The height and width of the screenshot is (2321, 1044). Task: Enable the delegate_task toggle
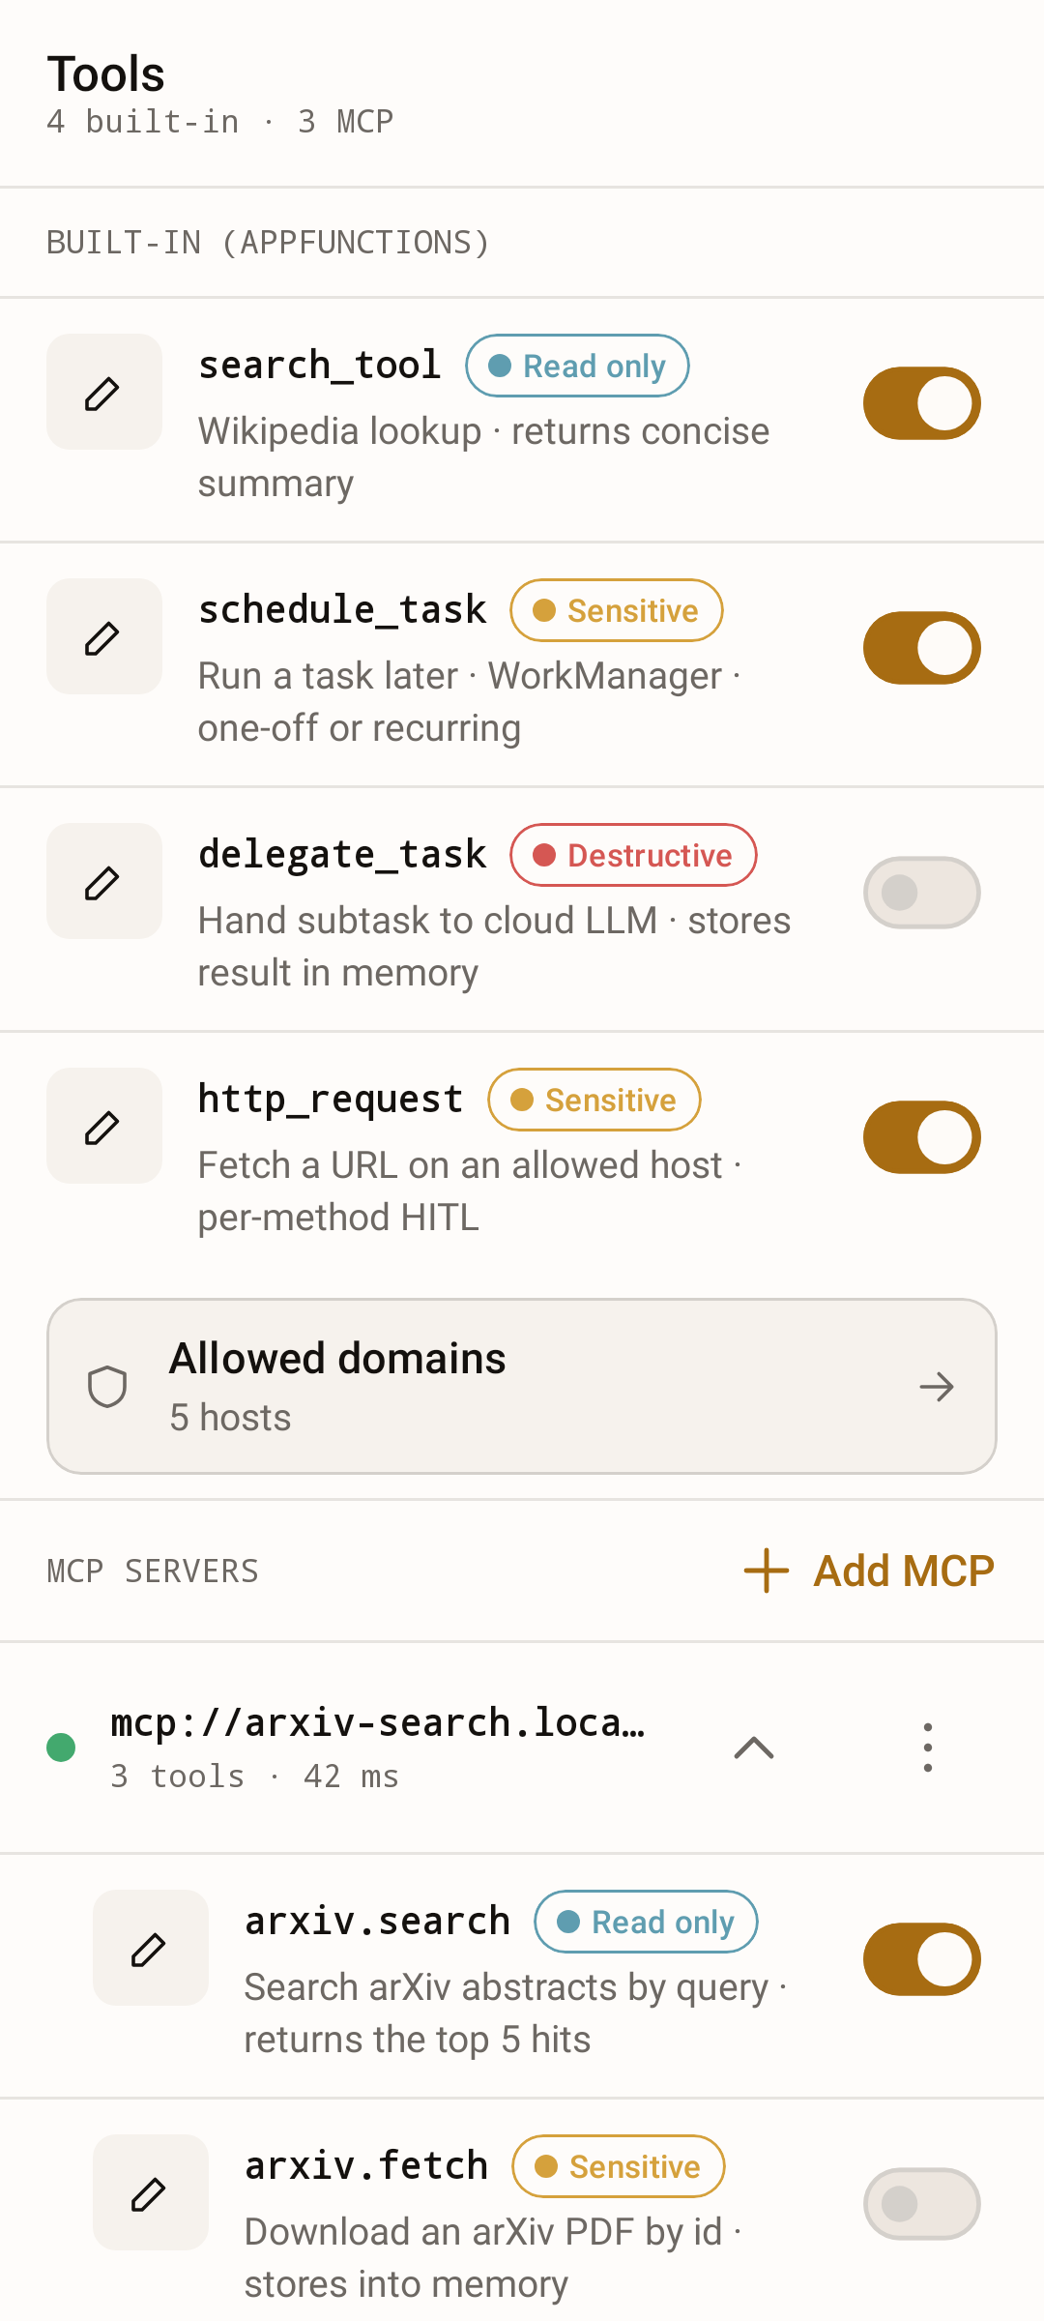click(x=922, y=893)
